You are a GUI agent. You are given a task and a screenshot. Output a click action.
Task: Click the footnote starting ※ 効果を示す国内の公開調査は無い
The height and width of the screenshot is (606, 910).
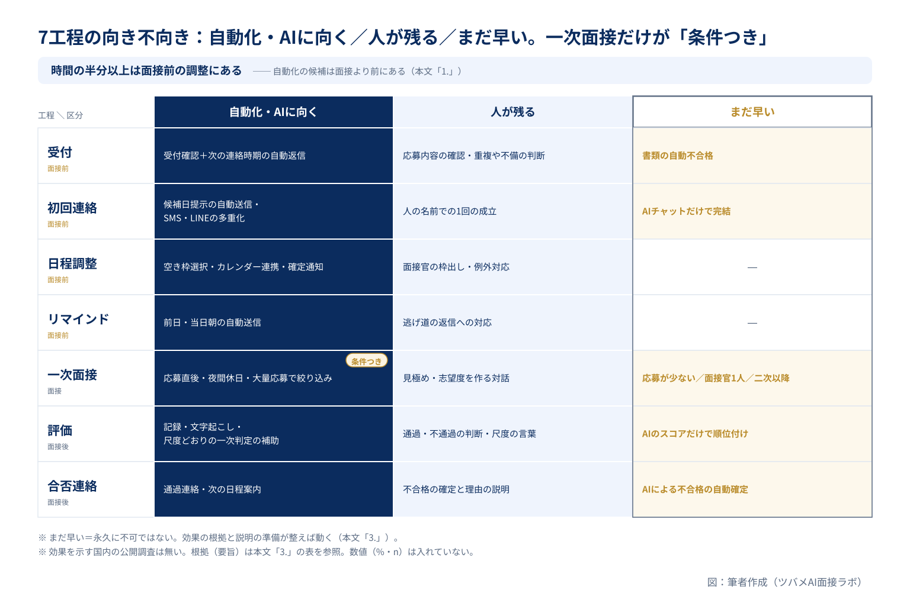point(257,552)
